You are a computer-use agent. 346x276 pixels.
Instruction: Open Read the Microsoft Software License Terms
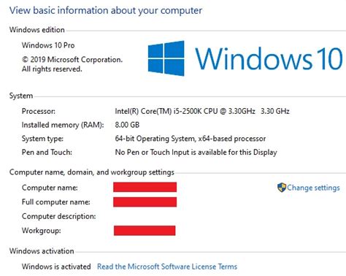pyautogui.click(x=167, y=267)
